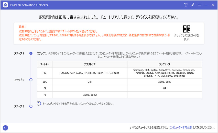Select the ESC boot key cell
218x133 pixels.
pyautogui.click(x=45, y=82)
